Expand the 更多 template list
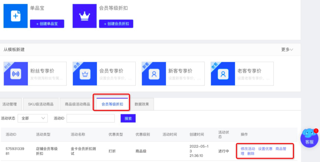This screenshot has width=320, height=162. click(287, 49)
